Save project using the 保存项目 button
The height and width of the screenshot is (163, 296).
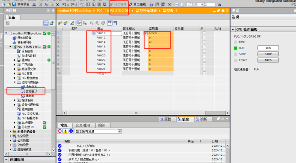(x=21, y=4)
